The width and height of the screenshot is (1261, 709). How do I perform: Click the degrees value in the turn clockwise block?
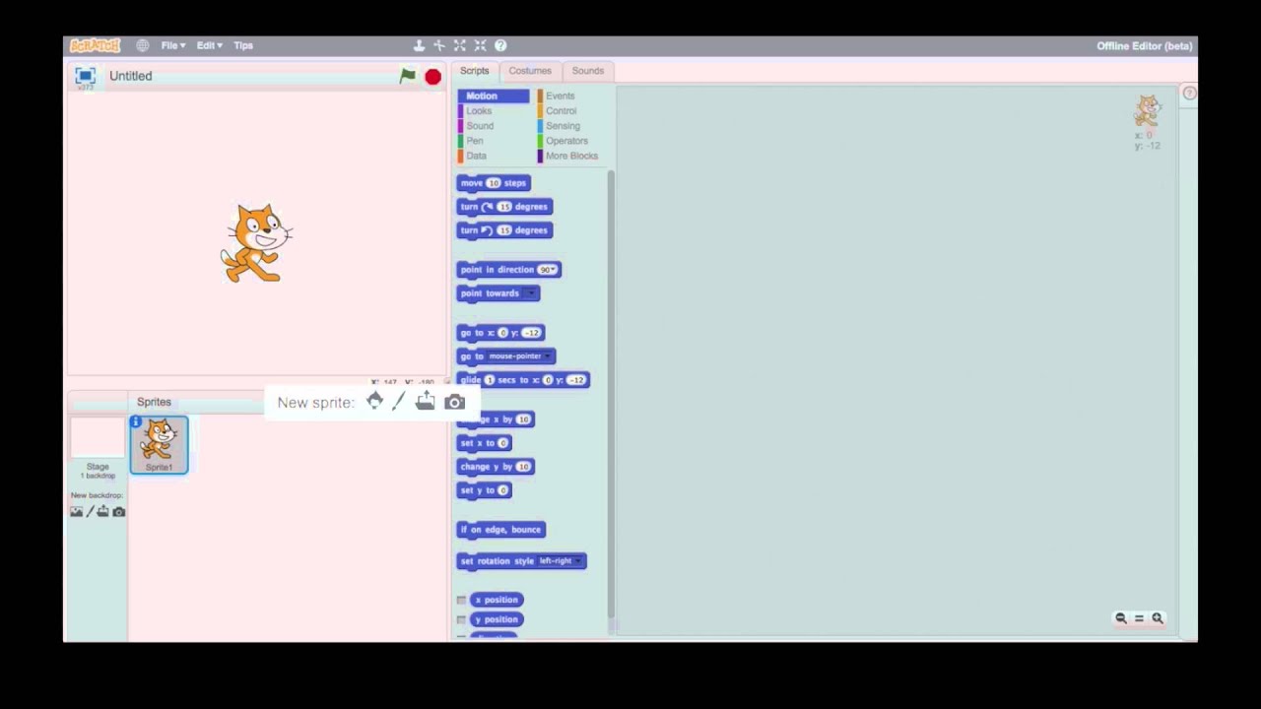pos(504,207)
